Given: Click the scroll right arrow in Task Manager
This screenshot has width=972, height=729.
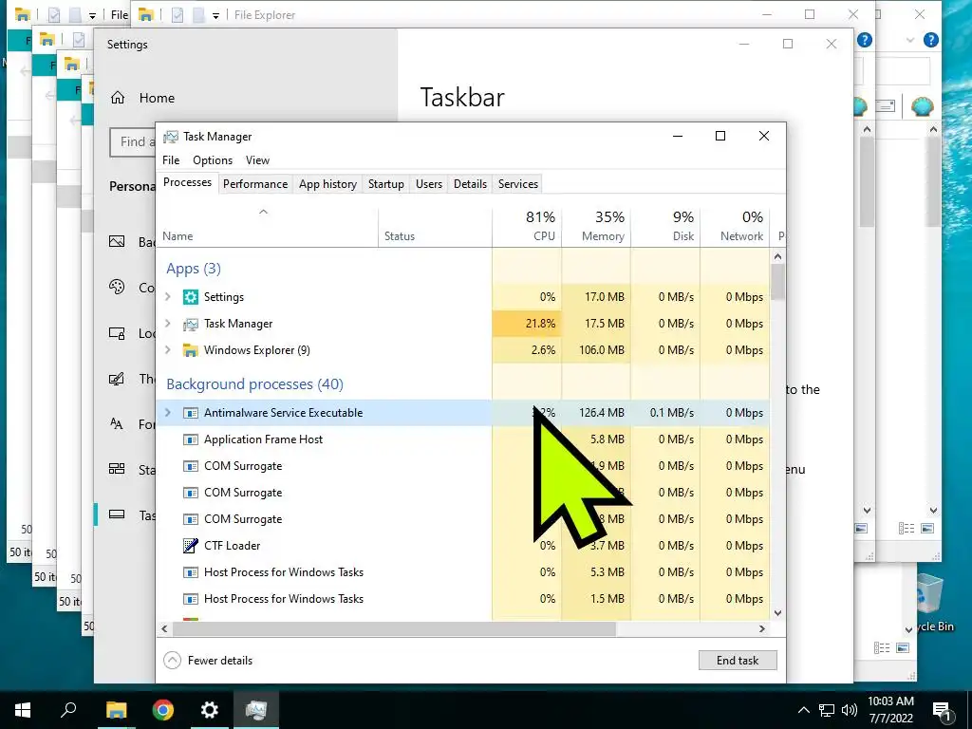Looking at the screenshot, I should [762, 628].
